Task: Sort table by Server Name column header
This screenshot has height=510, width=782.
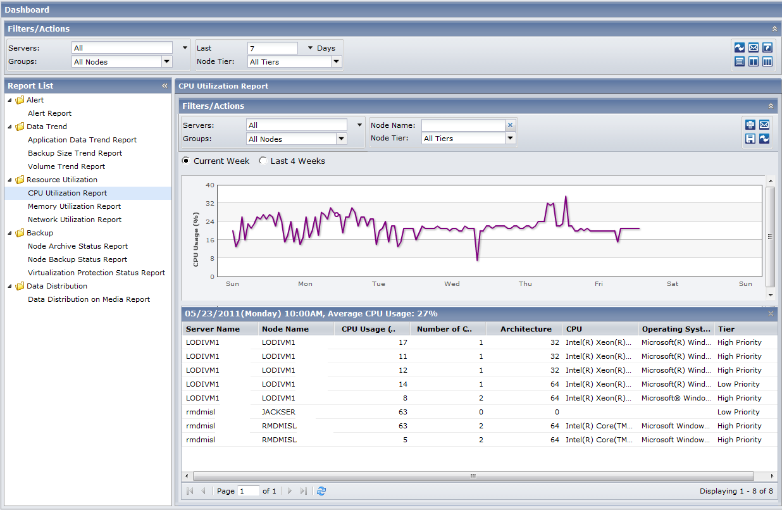Action: tap(213, 329)
